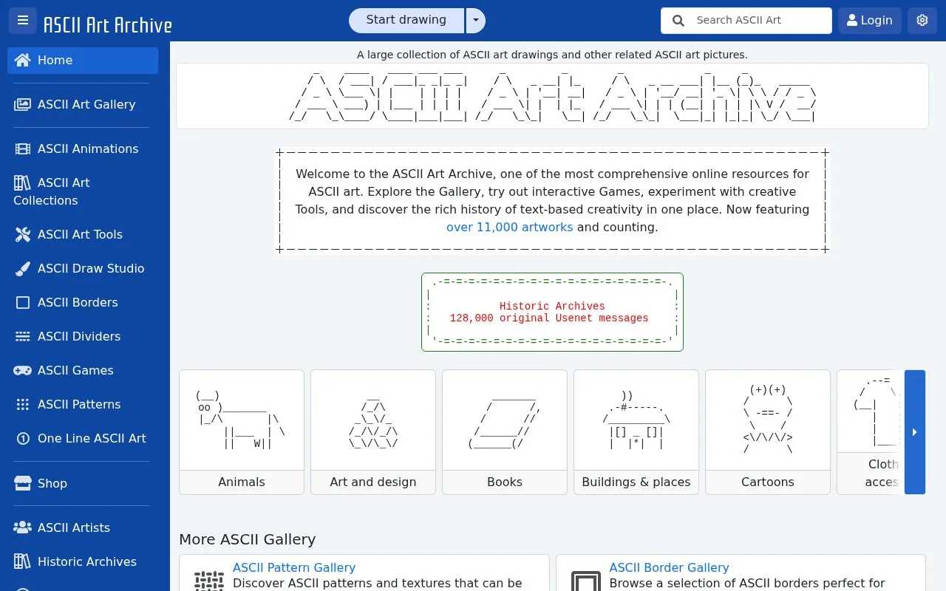
Task: Follow the over 11,000 artworks link
Action: point(510,228)
